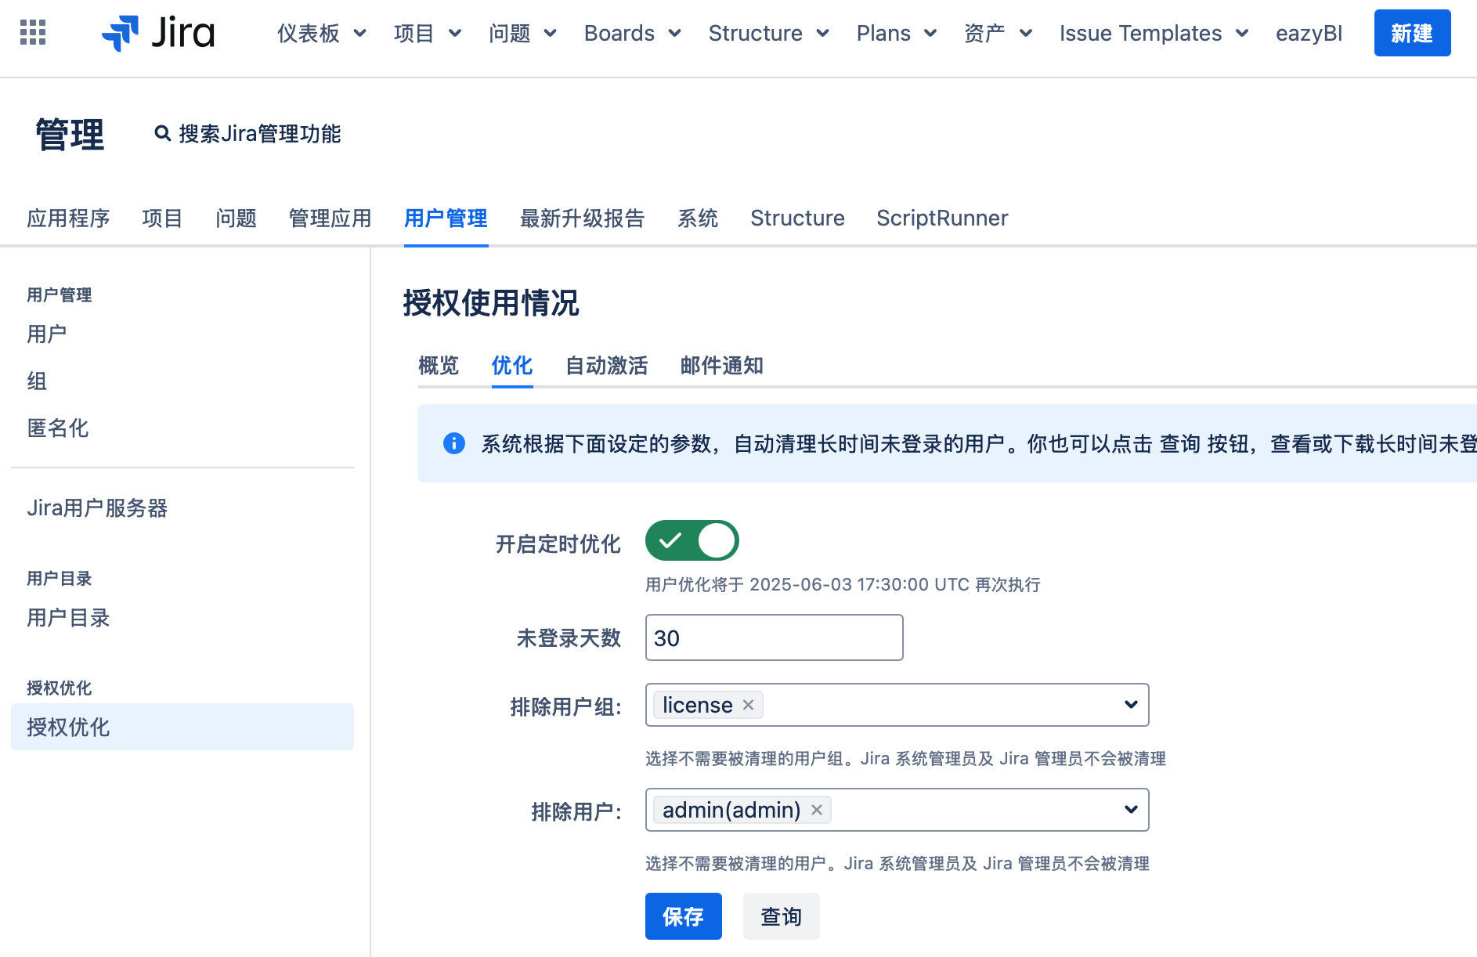
Task: Disable the scheduled optimization toggle
Action: coord(692,541)
